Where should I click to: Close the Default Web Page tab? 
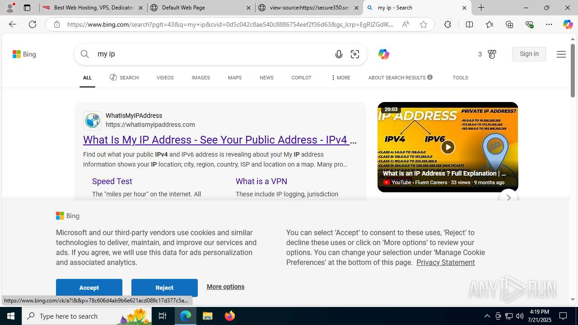[248, 8]
